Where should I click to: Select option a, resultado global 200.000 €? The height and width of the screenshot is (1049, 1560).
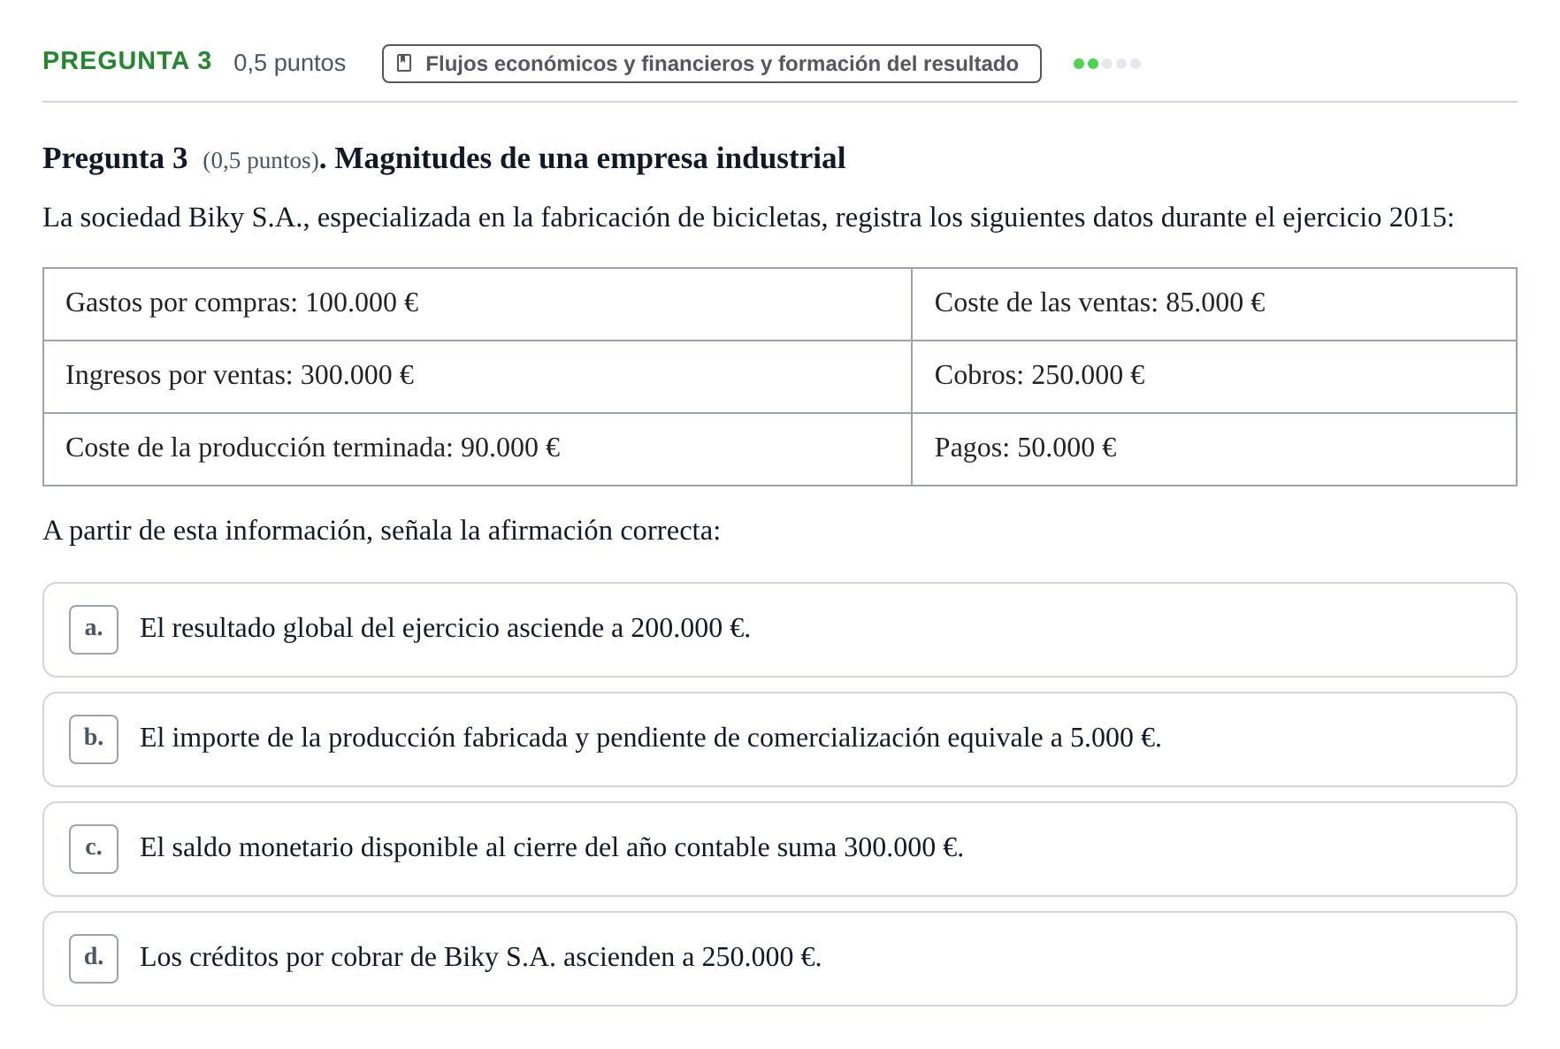(x=780, y=630)
